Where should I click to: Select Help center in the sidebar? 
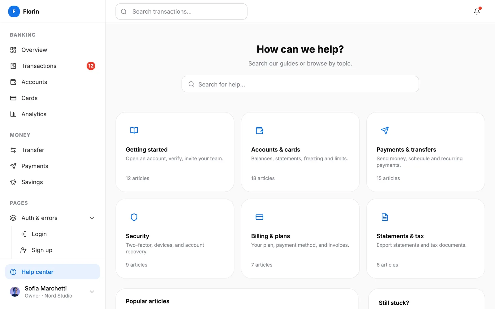click(x=53, y=272)
